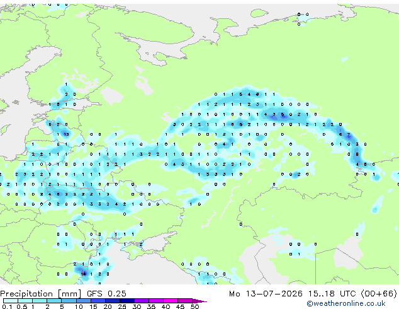Click the magenta swatch between 40 and 45
This screenshot has width=399, height=309.
[x=171, y=301]
